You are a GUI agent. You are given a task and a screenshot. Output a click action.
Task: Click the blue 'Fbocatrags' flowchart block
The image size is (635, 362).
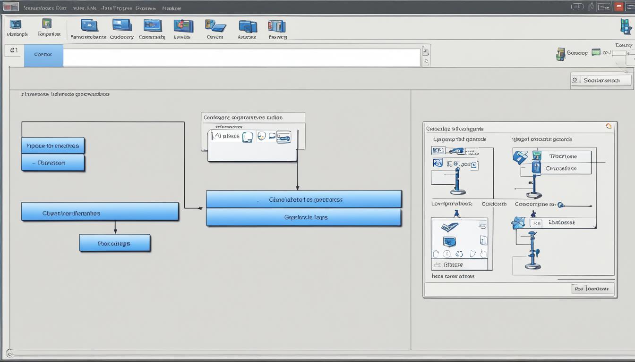pos(115,243)
